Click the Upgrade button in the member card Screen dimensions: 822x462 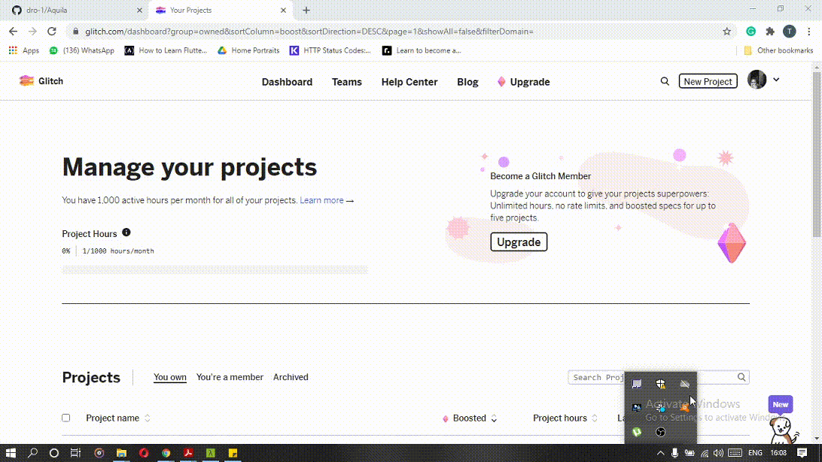(519, 242)
